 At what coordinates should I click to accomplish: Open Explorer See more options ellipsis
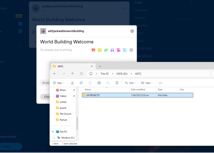point(160,83)
